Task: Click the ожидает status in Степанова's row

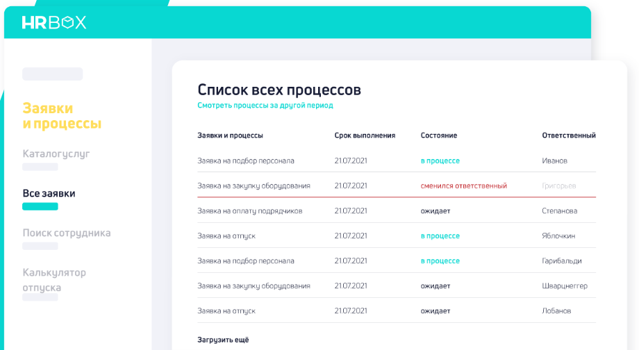Action: coord(435,210)
